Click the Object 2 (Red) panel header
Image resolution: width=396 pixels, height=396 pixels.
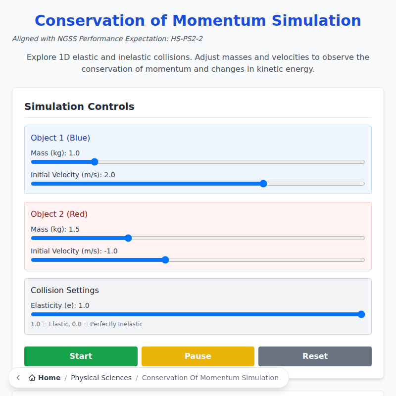coord(59,214)
